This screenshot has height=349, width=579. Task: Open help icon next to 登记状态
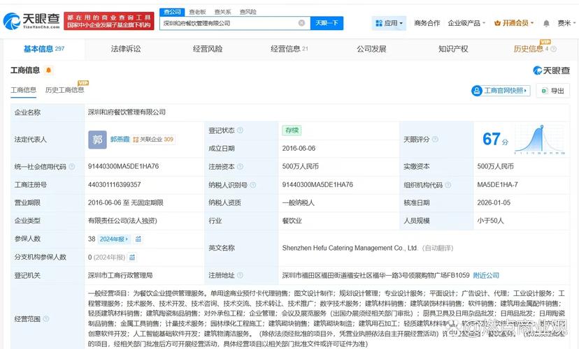tap(240, 130)
